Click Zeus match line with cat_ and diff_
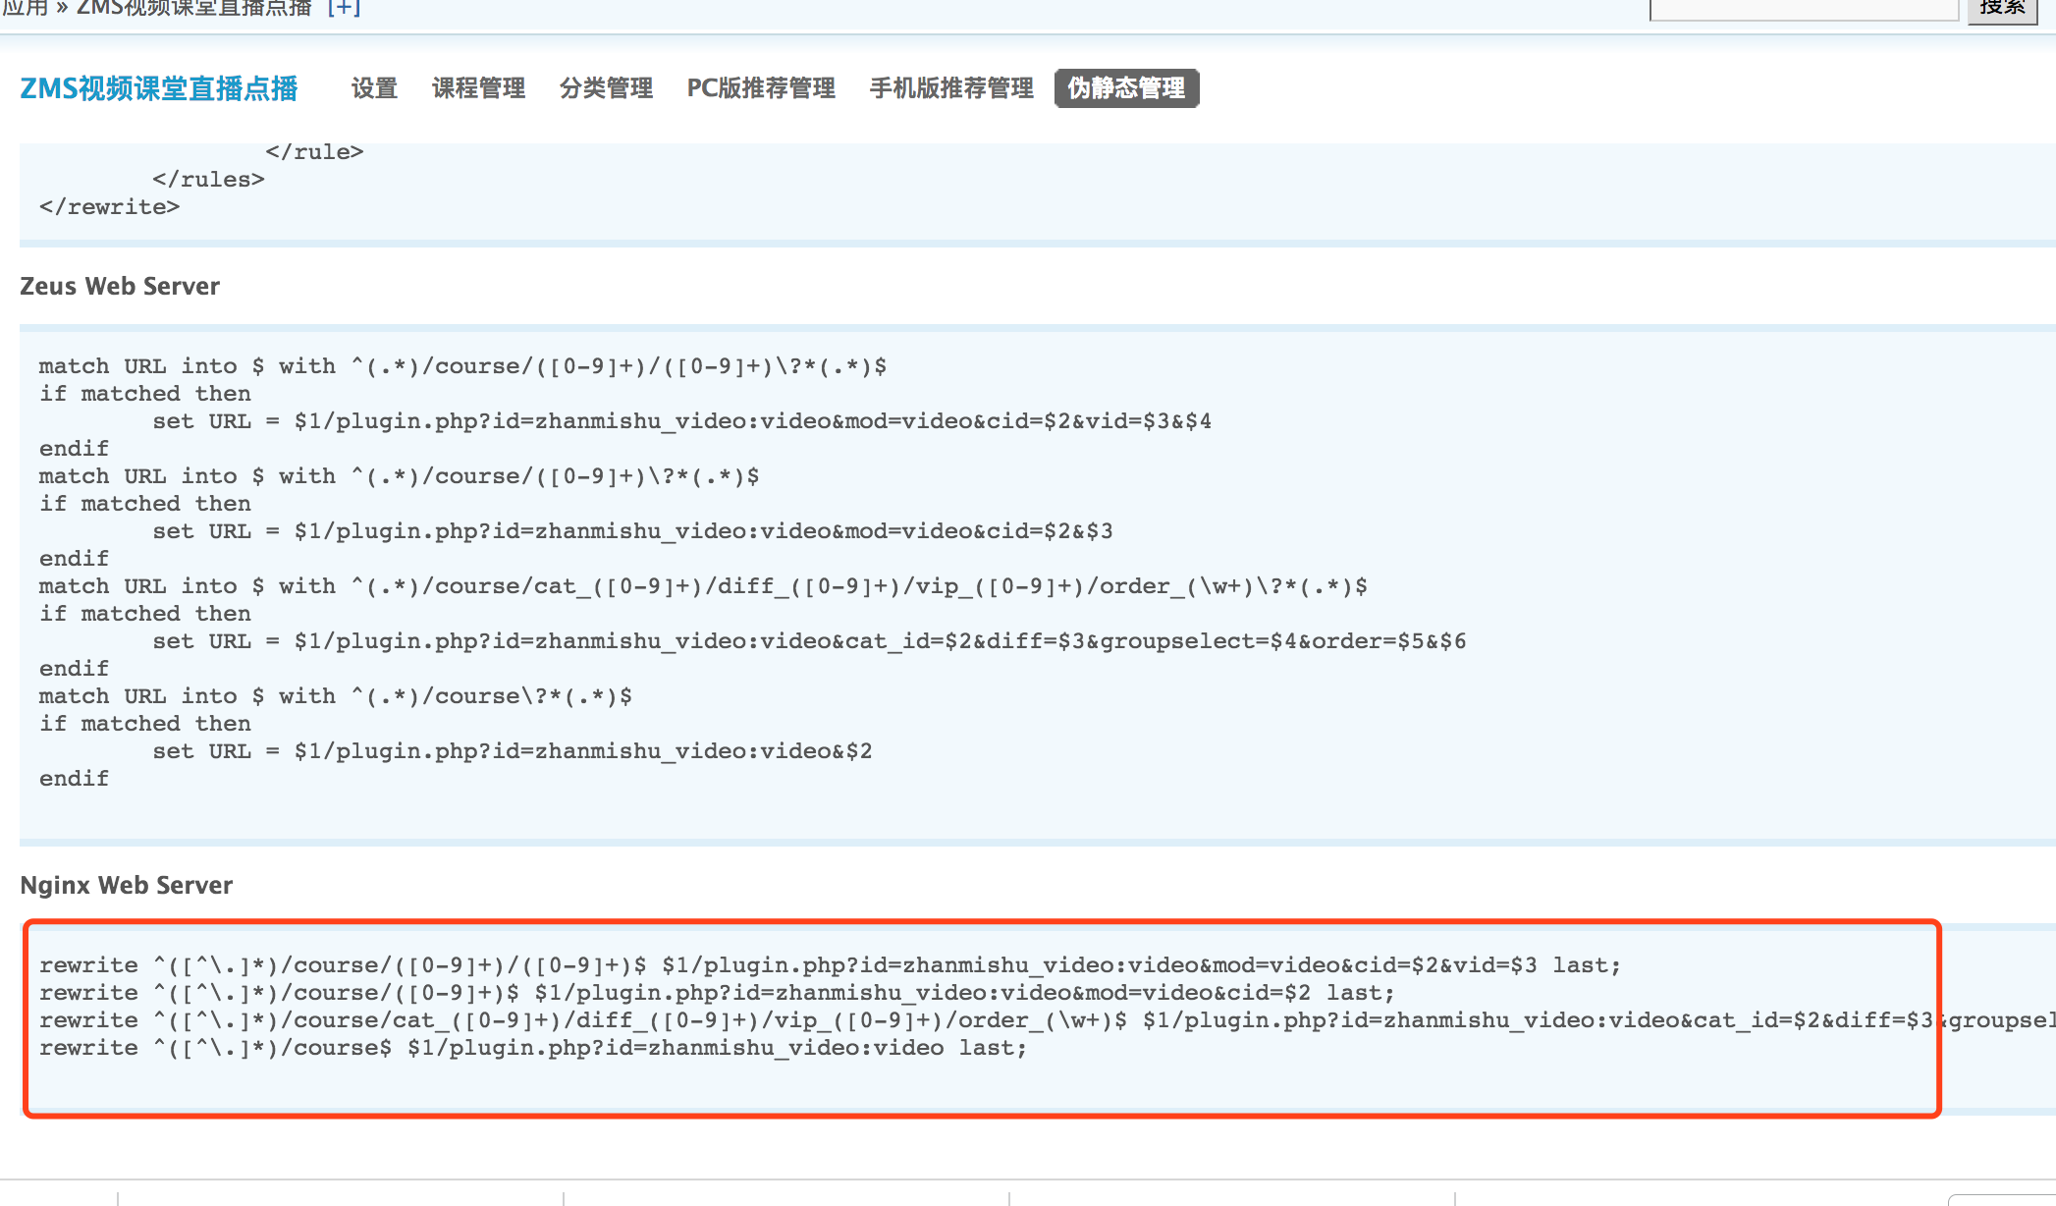The height and width of the screenshot is (1206, 2056). coord(703,586)
